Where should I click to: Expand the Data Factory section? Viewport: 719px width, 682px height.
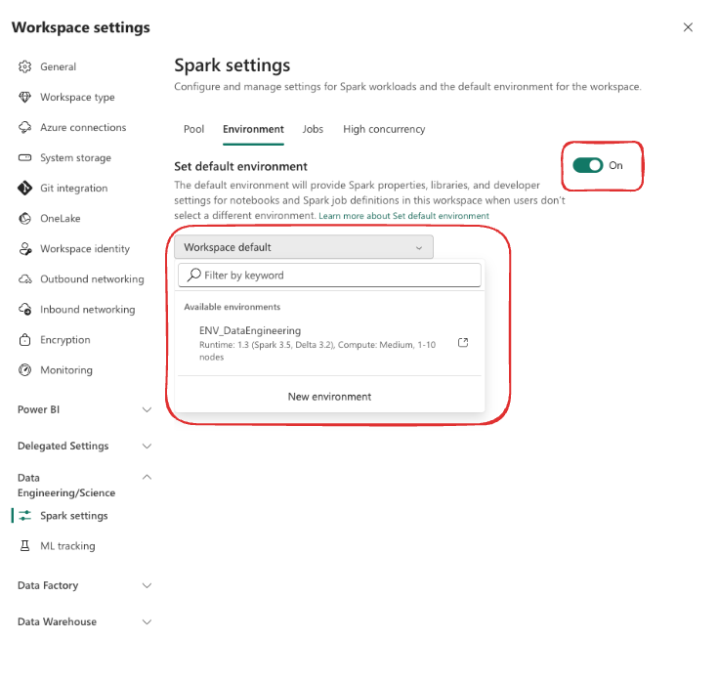click(147, 585)
